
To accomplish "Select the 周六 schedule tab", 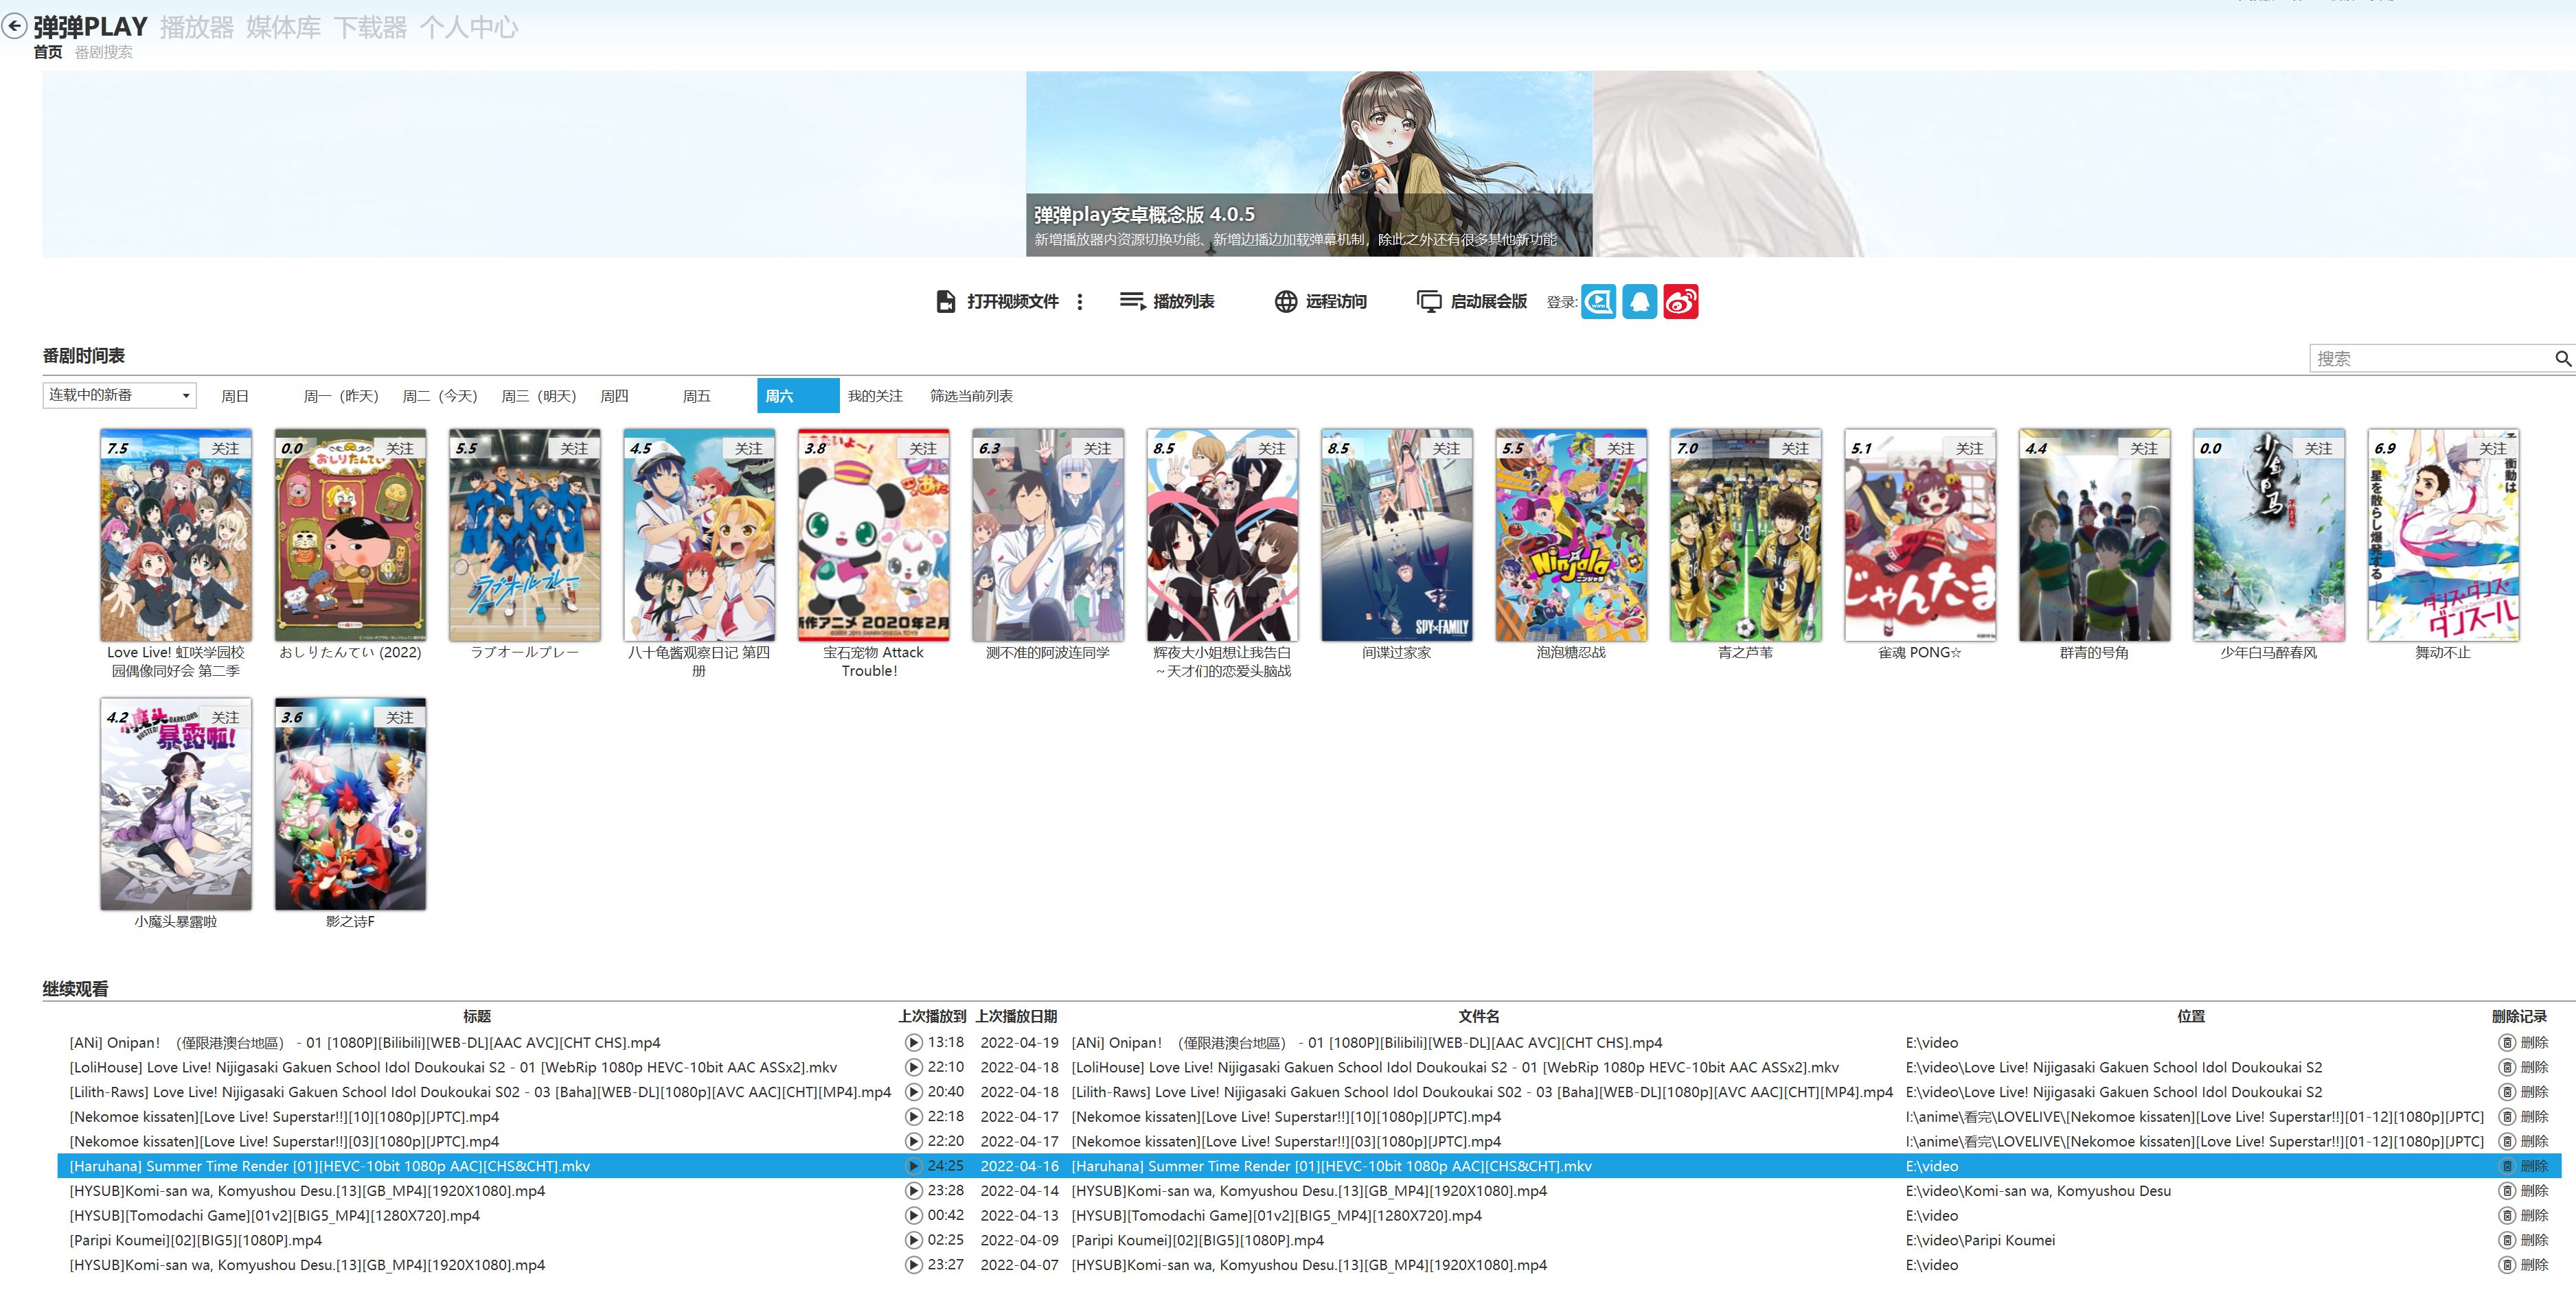I will (798, 396).
